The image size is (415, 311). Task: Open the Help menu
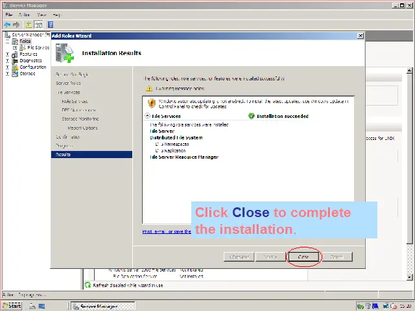point(56,15)
